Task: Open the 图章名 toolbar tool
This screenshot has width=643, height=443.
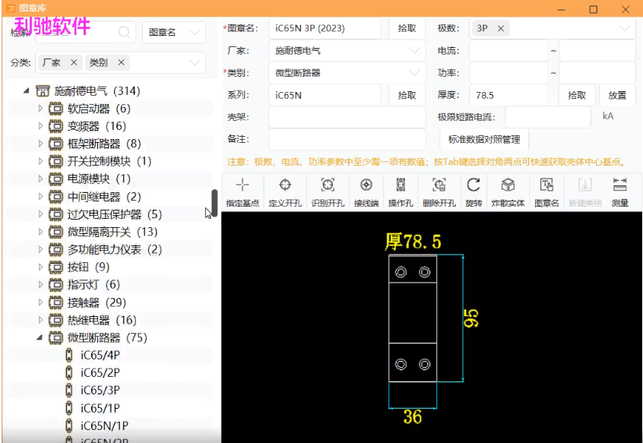Action: 546,191
